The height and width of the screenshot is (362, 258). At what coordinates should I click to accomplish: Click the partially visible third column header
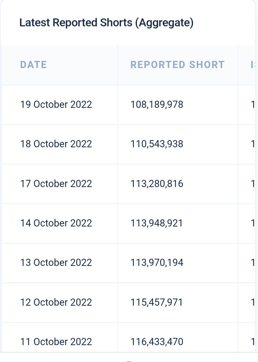click(x=253, y=65)
